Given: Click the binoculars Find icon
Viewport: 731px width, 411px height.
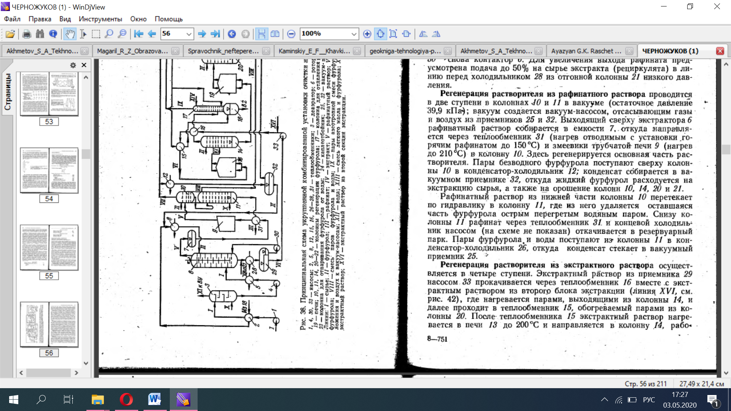Looking at the screenshot, I should [x=40, y=34].
